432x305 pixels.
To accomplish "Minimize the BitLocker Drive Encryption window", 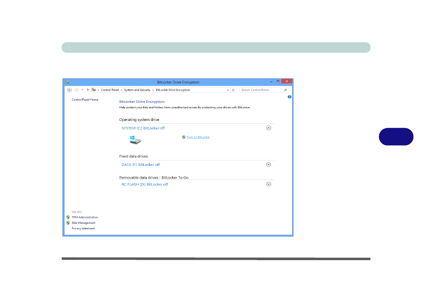I will (x=271, y=82).
